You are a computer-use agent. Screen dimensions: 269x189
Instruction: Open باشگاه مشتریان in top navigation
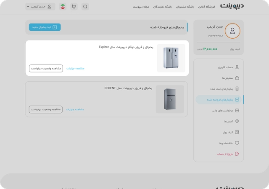click(x=185, y=7)
